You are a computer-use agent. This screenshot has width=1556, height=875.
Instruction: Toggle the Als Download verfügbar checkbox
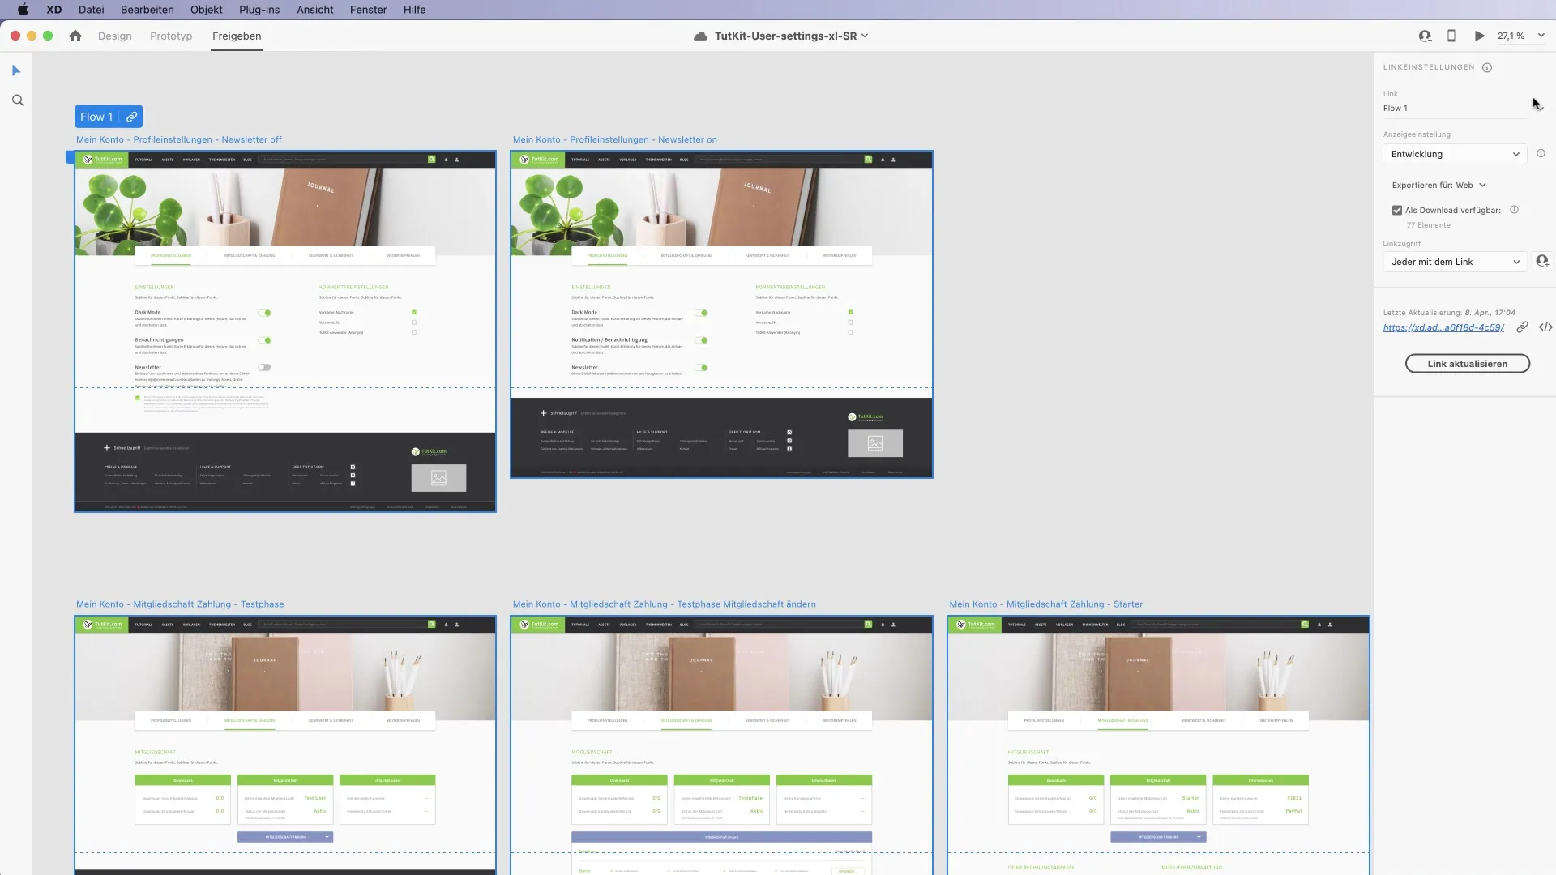(1397, 210)
